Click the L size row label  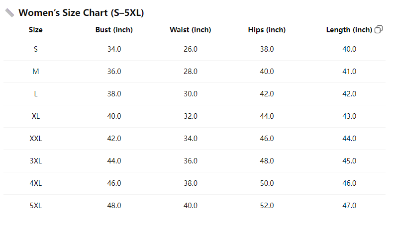[36, 94]
